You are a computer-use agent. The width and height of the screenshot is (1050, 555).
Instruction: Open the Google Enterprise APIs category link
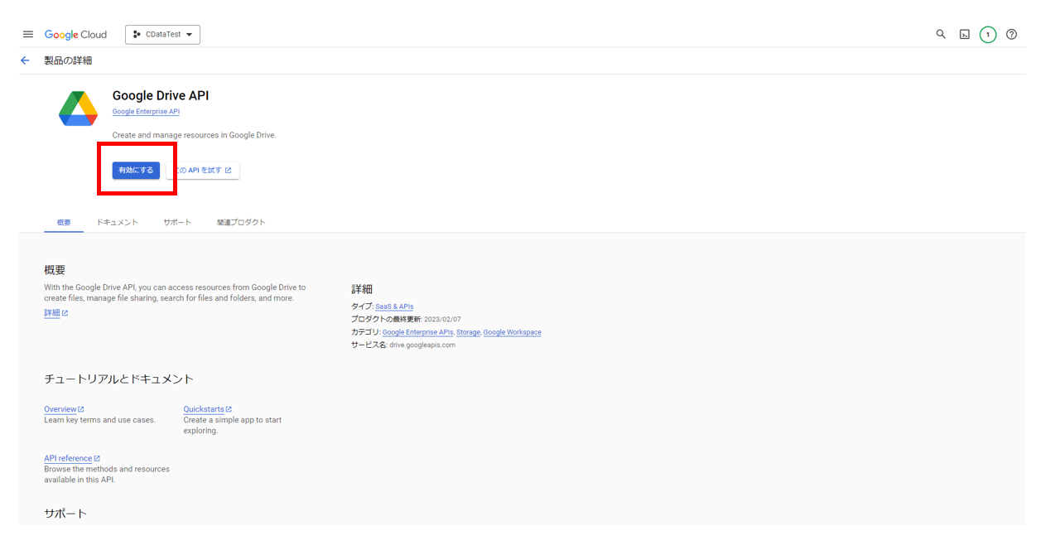point(418,332)
